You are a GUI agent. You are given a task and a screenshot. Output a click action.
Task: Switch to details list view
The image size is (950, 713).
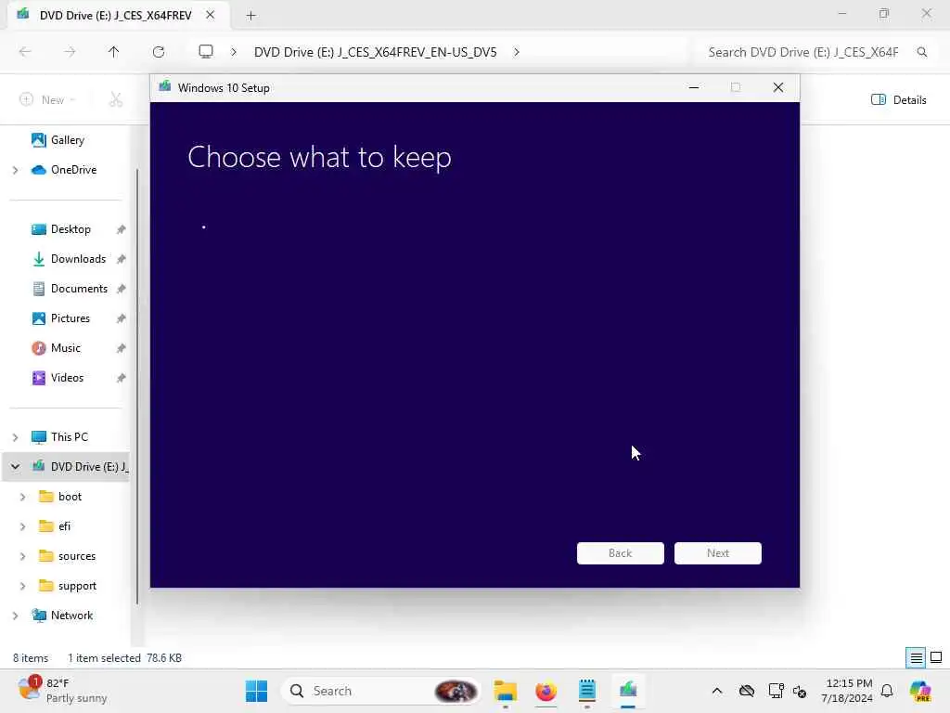point(916,658)
